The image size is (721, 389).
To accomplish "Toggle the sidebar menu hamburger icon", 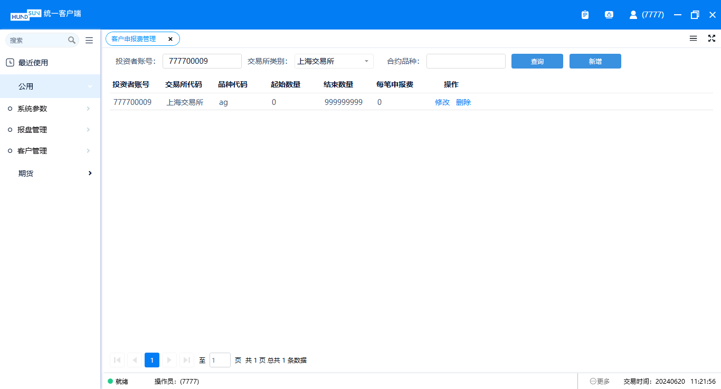I will click(89, 40).
